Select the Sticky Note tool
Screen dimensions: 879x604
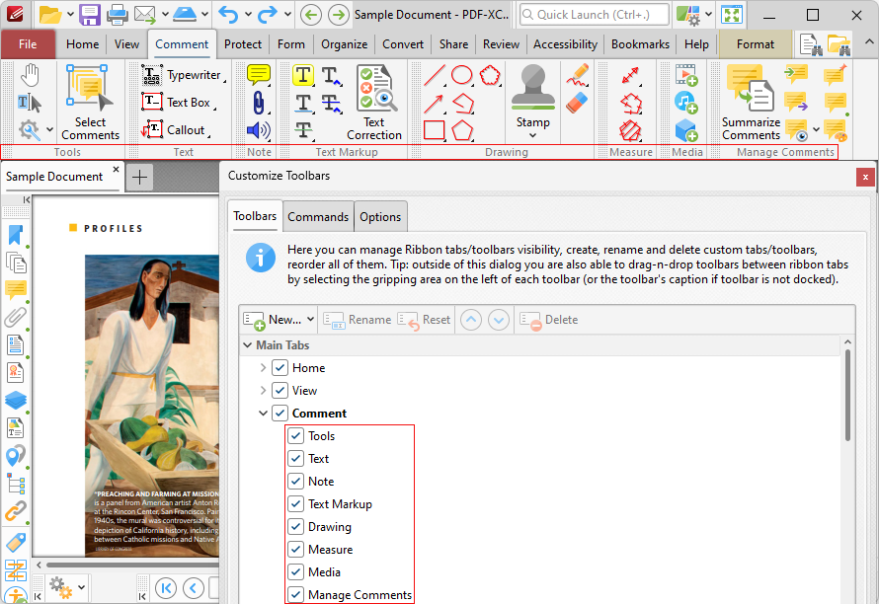click(x=259, y=75)
